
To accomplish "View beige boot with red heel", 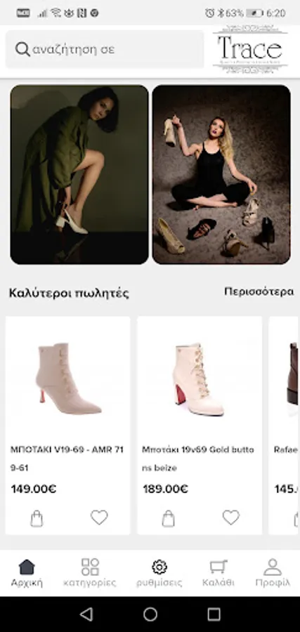I will (x=67, y=379).
